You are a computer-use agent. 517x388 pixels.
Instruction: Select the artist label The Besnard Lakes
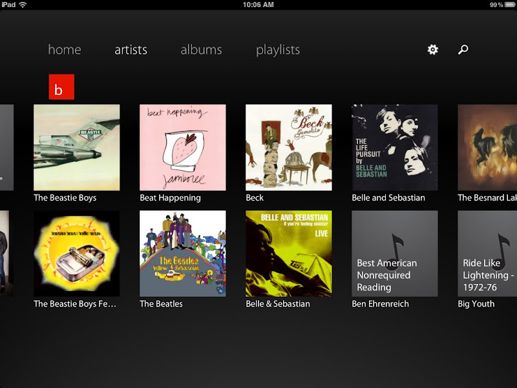click(x=487, y=198)
